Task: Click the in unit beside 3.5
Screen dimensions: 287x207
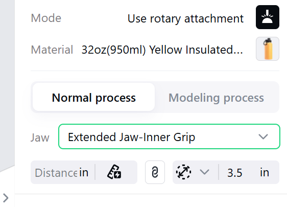Action: tap(265, 172)
